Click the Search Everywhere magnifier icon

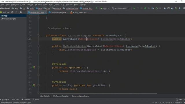(x=184, y=8)
